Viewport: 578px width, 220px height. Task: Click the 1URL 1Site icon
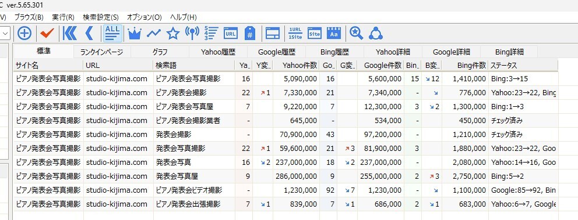(295, 34)
